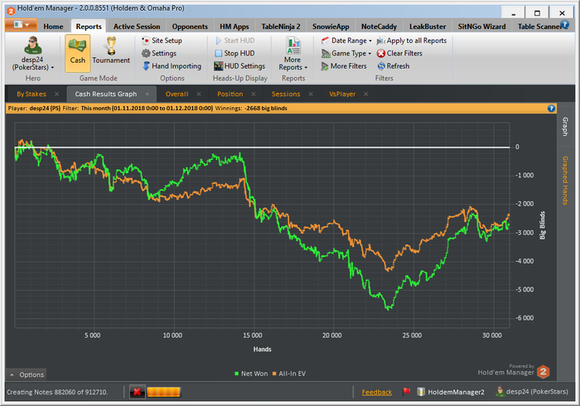This screenshot has width=580, height=406.
Task: Close the Cash Results Graph tab
Action: click(147, 94)
